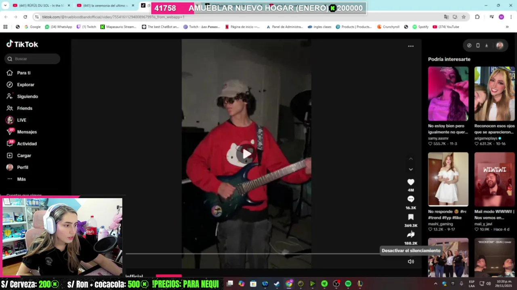Close the RÜFÜS DU SOL tab
The image size is (517, 290).
point(69,5)
